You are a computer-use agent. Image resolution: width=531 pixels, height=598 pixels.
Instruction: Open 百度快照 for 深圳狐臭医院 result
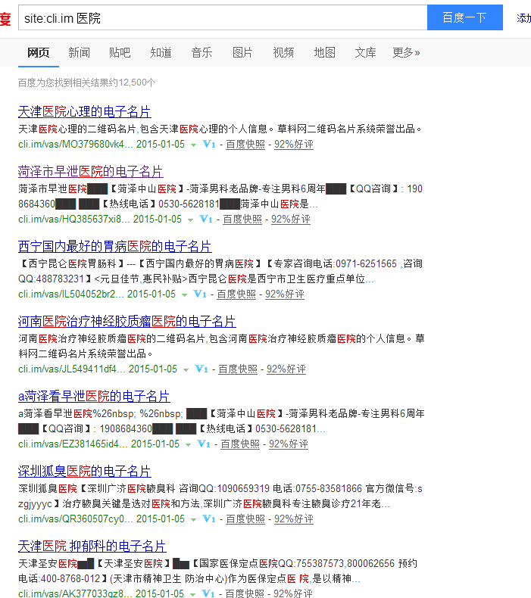[x=245, y=519]
